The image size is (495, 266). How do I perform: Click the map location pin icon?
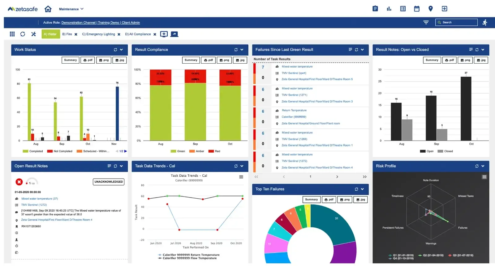pyautogui.click(x=430, y=9)
